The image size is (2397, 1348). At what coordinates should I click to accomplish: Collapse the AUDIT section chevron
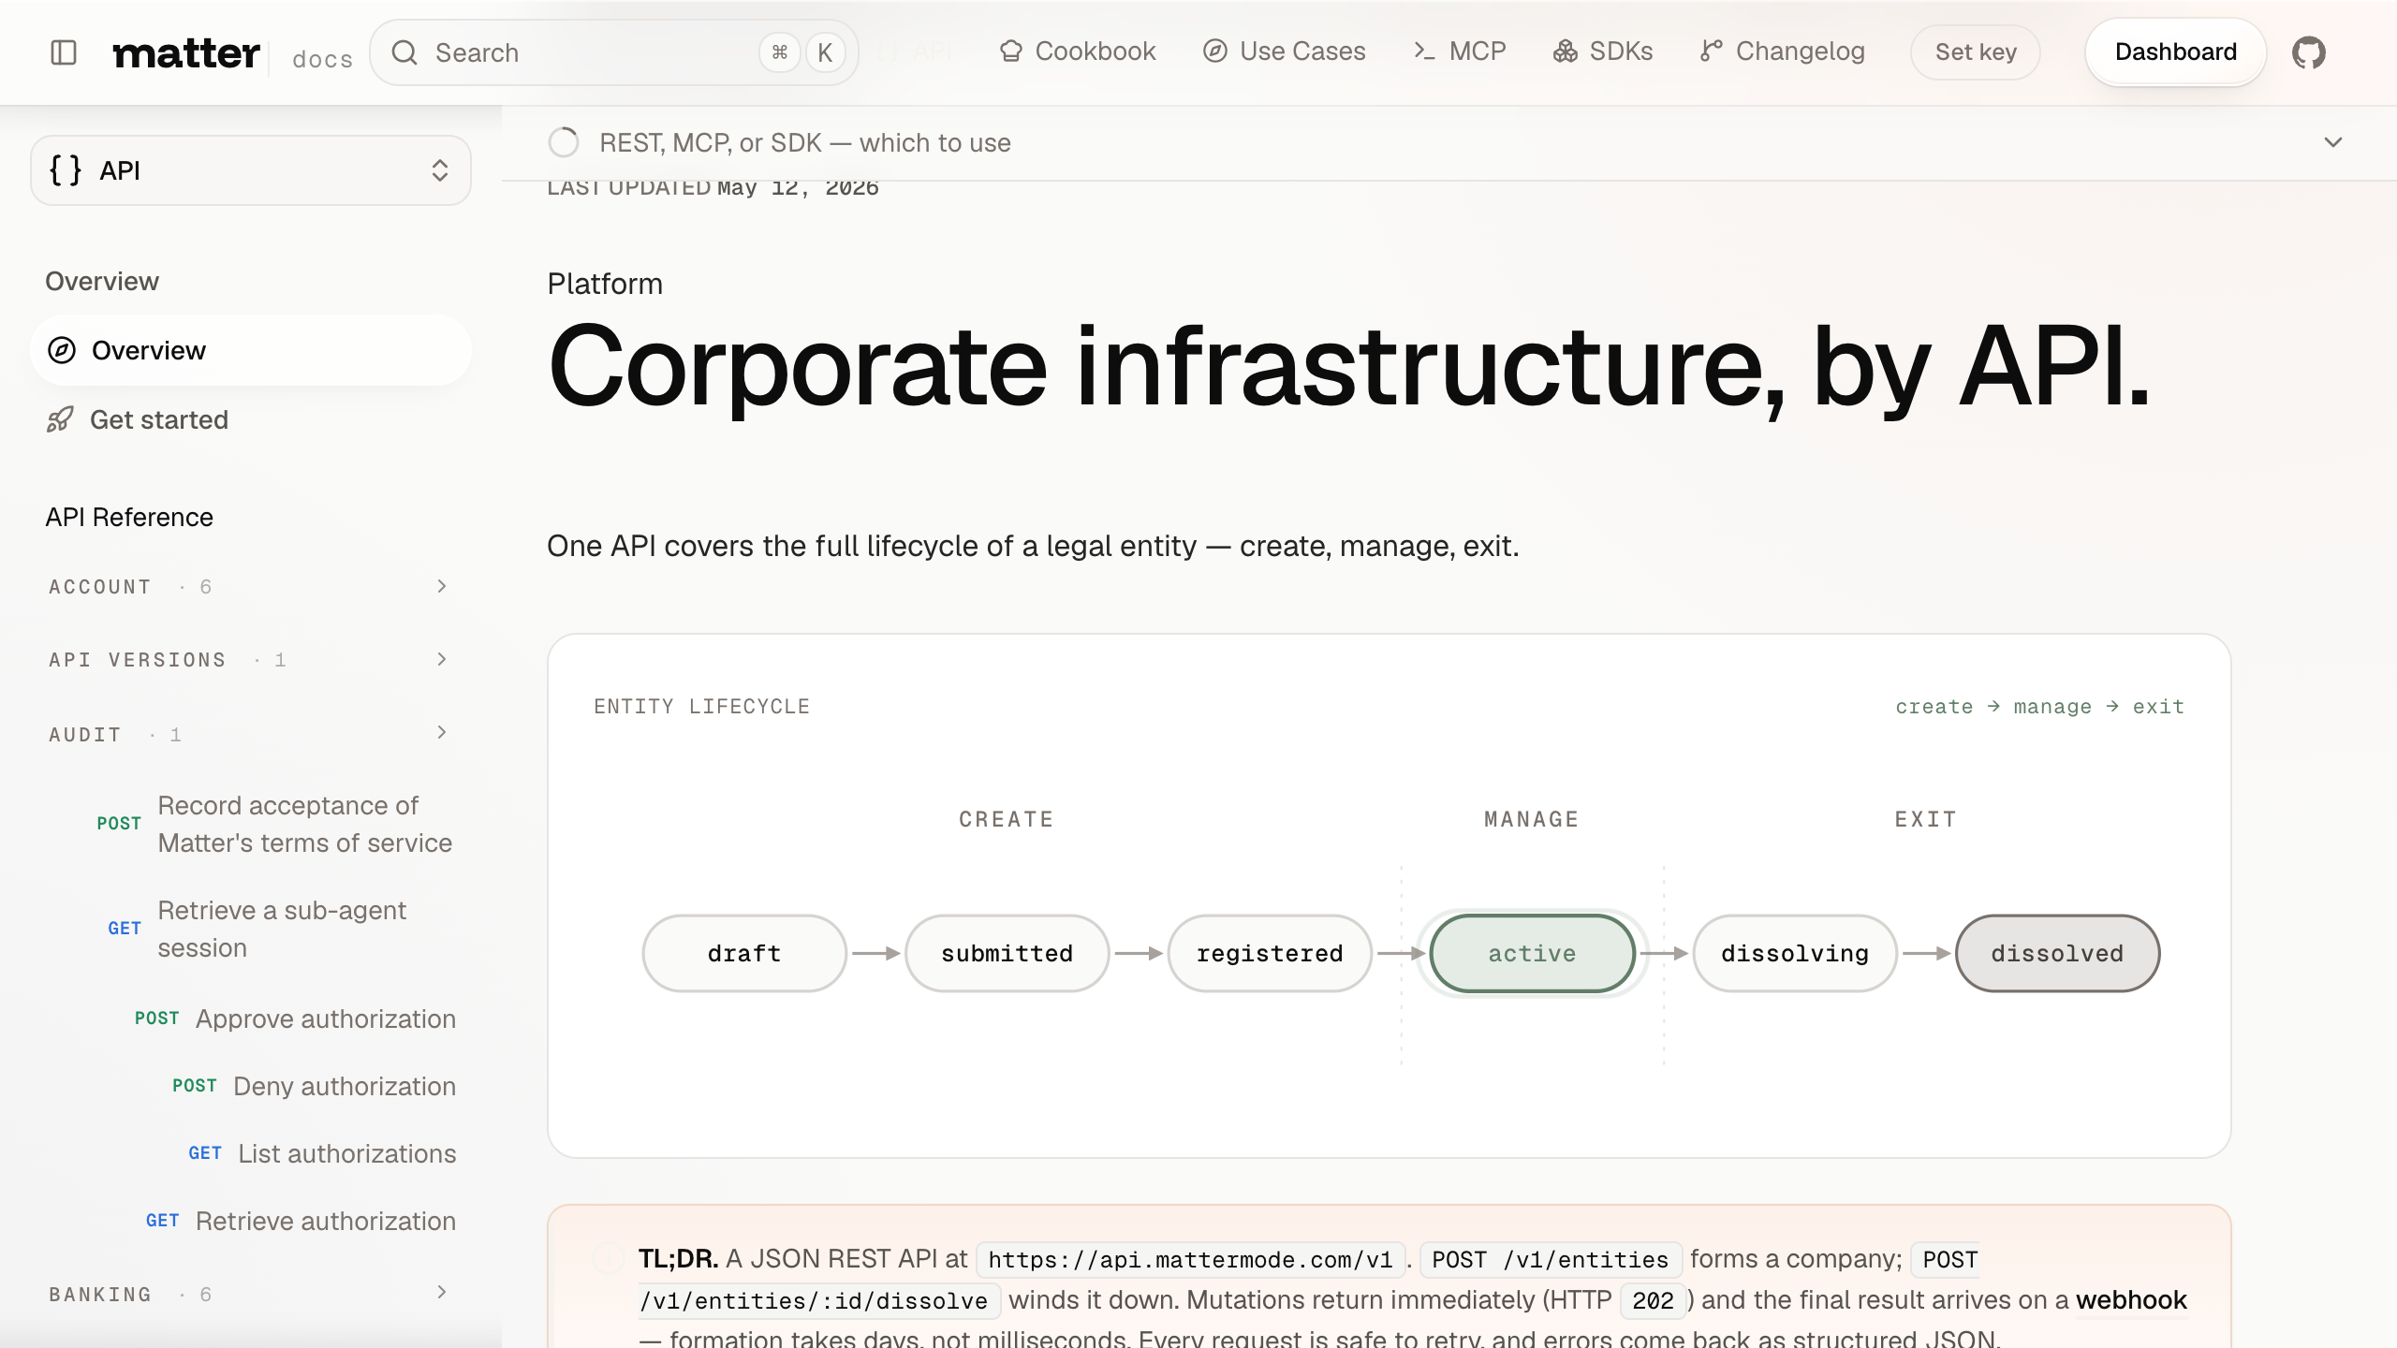coord(442,732)
